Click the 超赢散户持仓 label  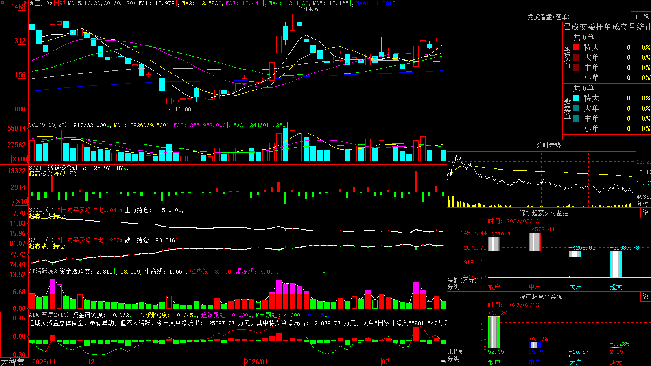(47, 246)
